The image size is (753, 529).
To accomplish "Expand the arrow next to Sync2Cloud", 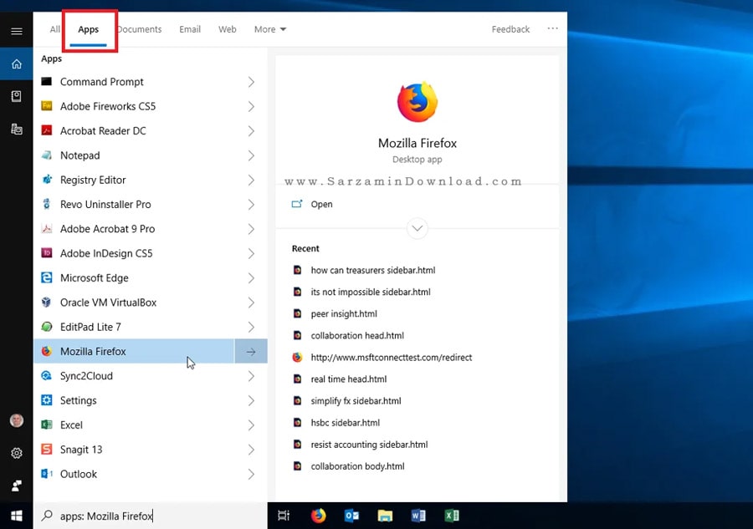I will 251,376.
